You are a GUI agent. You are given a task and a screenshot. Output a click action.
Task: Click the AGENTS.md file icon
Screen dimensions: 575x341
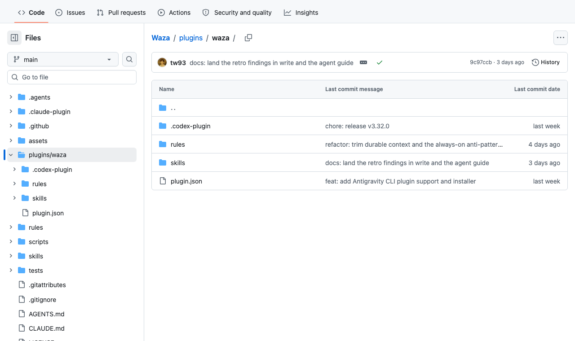tap(22, 314)
